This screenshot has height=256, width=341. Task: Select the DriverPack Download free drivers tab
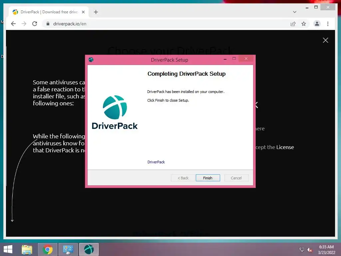click(x=49, y=12)
